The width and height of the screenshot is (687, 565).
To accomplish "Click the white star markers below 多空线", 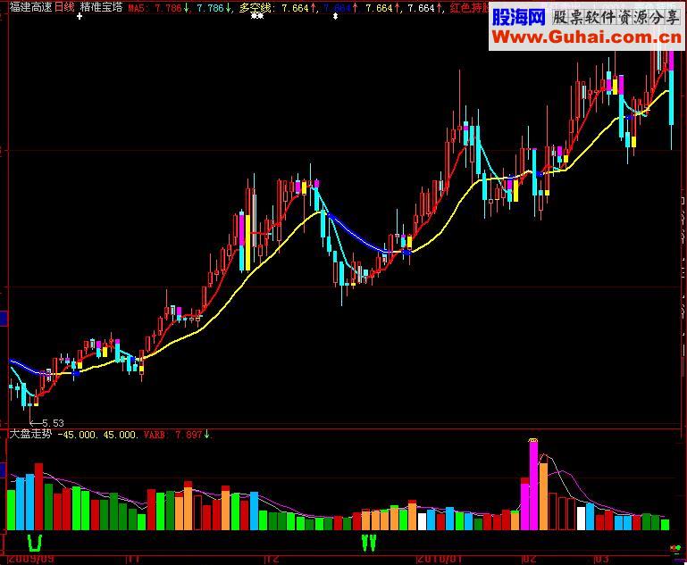I will 257,16.
